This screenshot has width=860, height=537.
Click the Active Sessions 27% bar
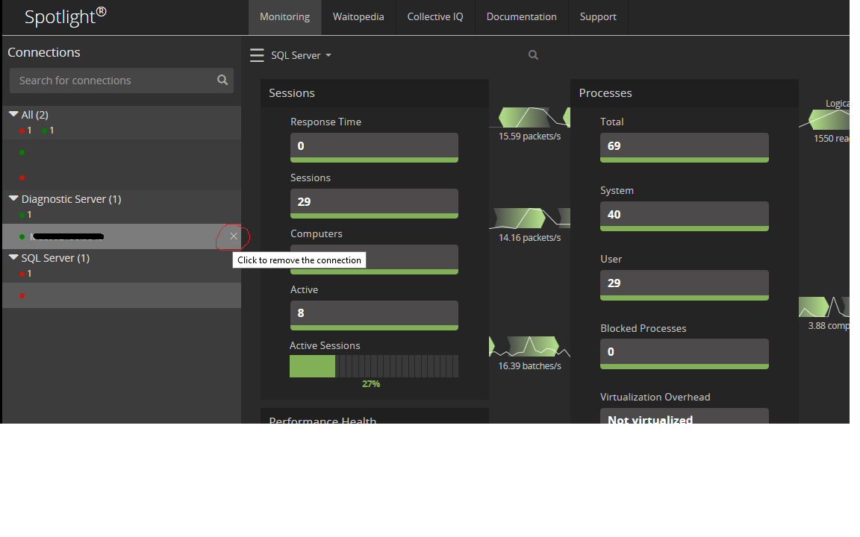pos(373,366)
